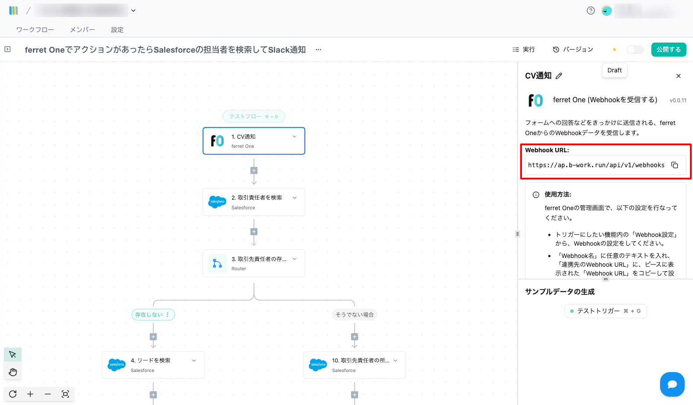Copy the Webhook URL with the copy icon
Viewport: 693px width, 405px height.
(675, 165)
